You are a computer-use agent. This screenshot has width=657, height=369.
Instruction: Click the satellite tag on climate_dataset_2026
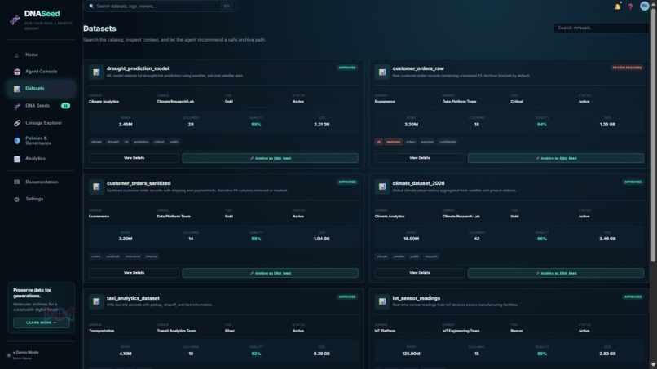pos(399,257)
